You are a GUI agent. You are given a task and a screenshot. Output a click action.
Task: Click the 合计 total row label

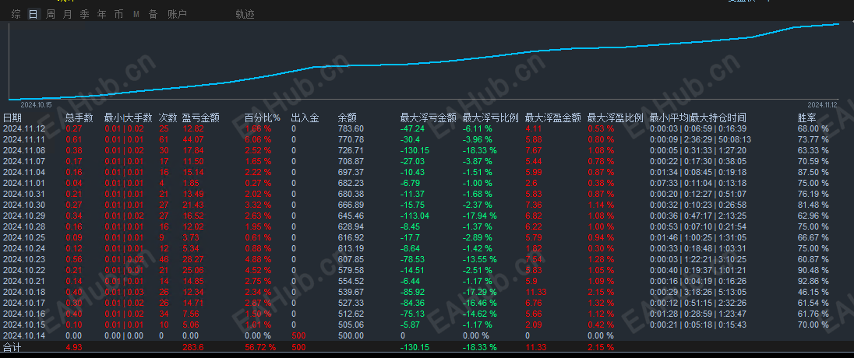pos(12,348)
